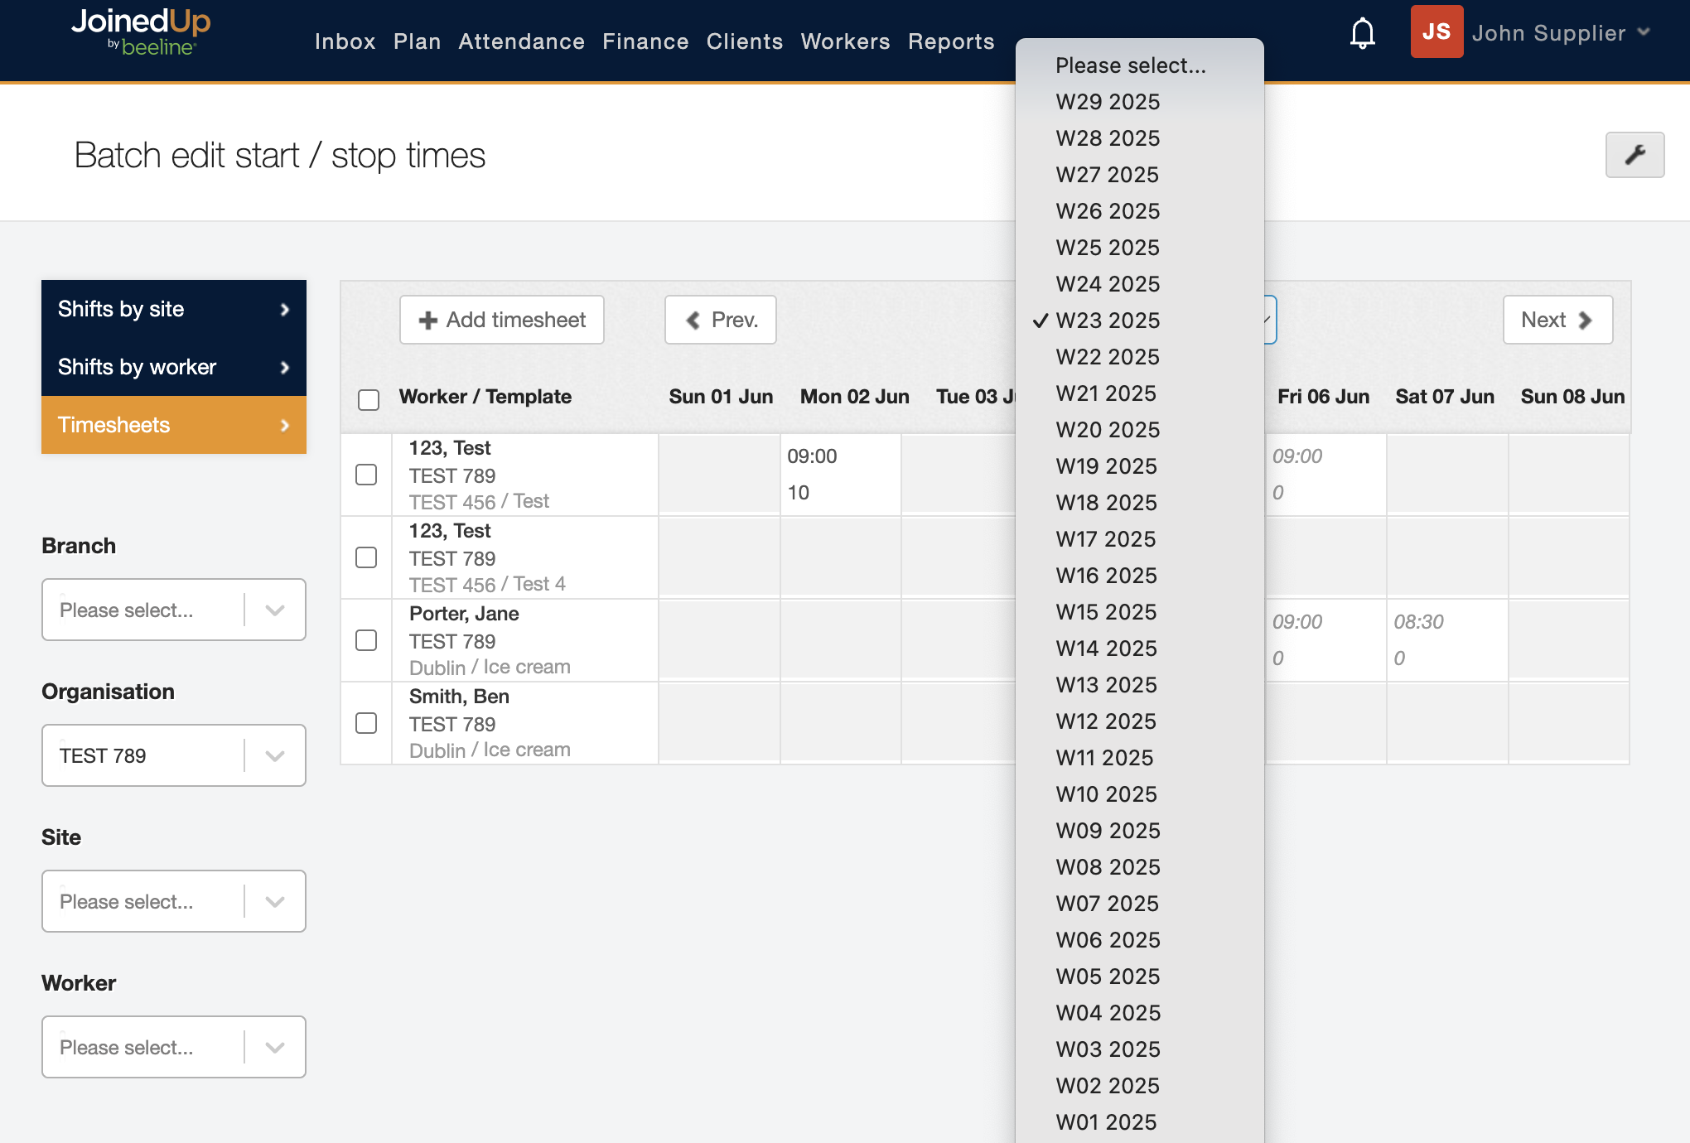1690x1143 pixels.
Task: Click the Shifts by site chevron arrow
Action: click(285, 309)
